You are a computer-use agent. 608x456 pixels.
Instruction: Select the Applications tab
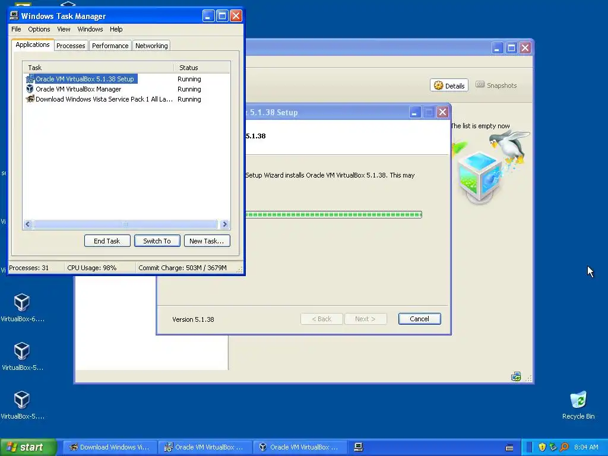(x=33, y=45)
